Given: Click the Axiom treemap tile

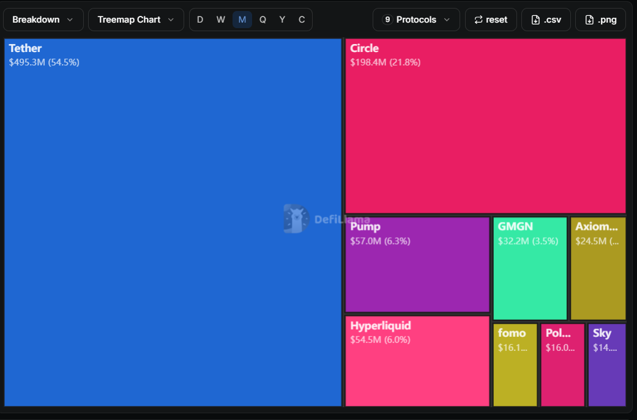Looking at the screenshot, I should pyautogui.click(x=598, y=268).
